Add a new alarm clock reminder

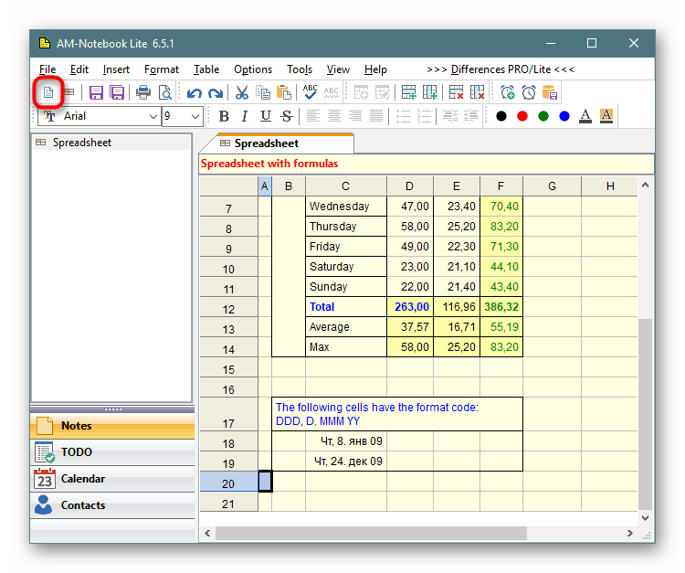tap(507, 92)
